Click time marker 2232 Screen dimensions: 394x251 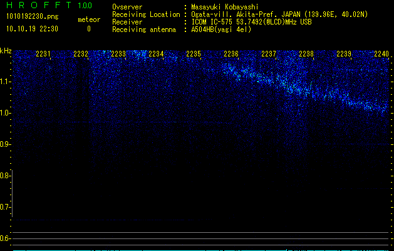click(x=81, y=53)
